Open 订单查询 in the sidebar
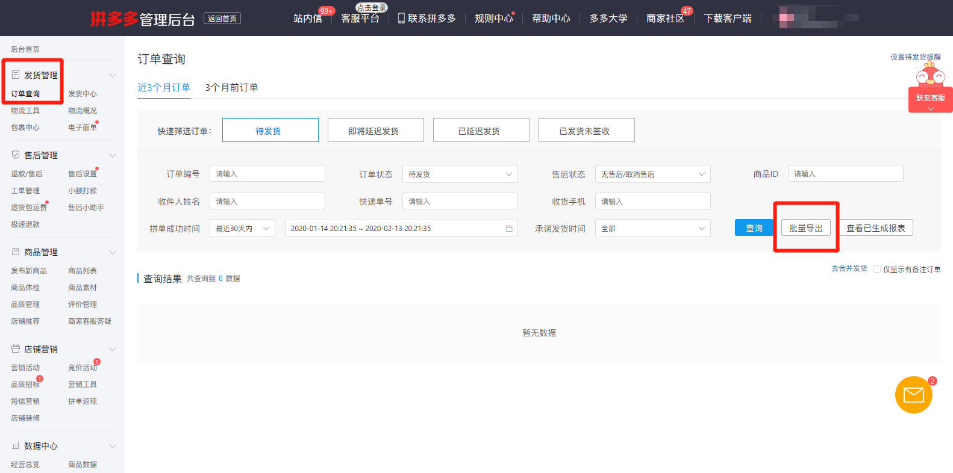This screenshot has width=953, height=473. pos(25,94)
